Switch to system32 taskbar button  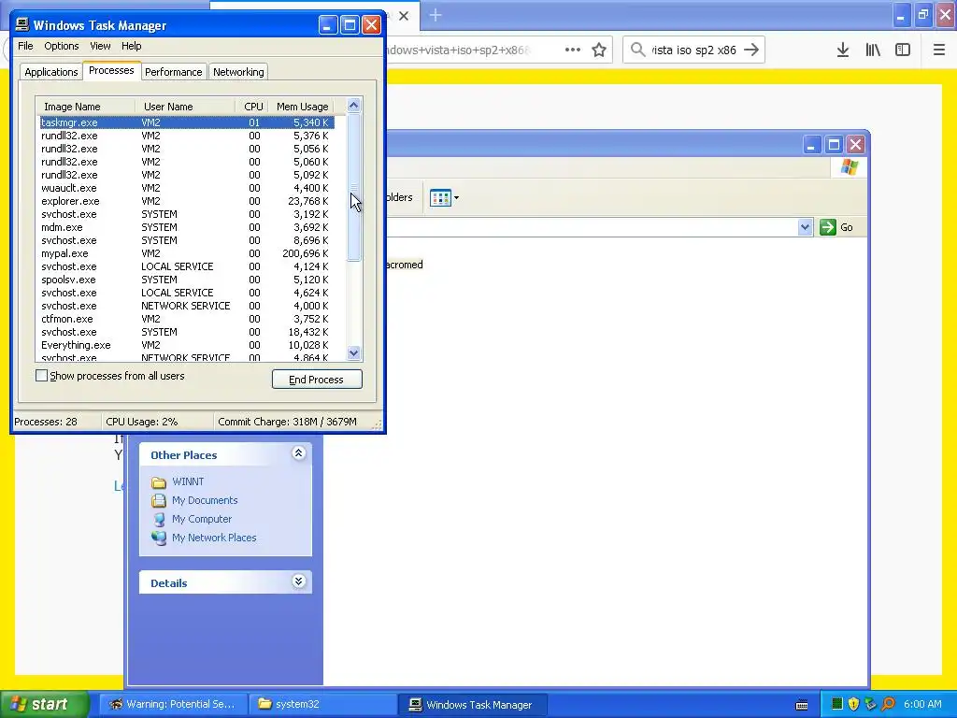[322, 705]
